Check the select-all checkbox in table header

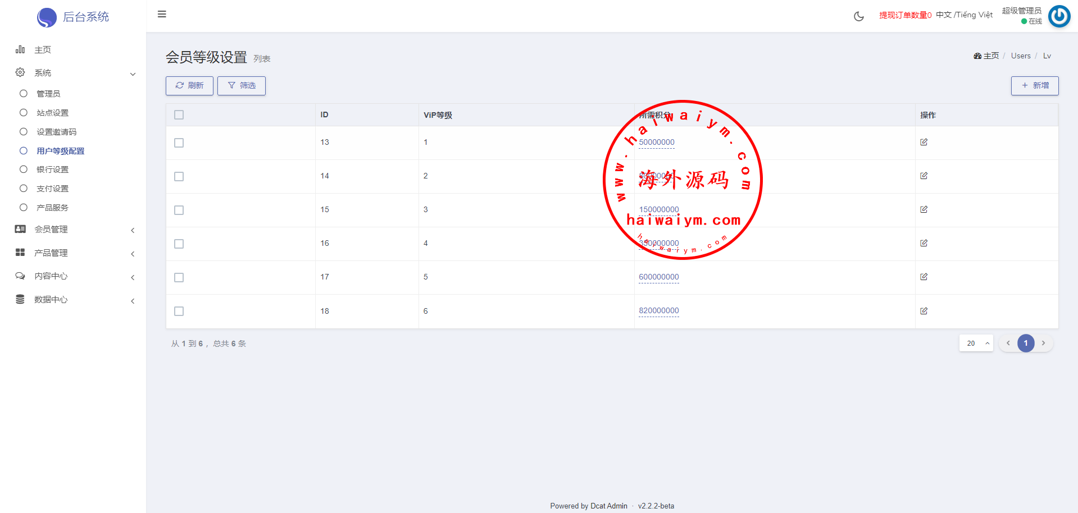pos(179,115)
